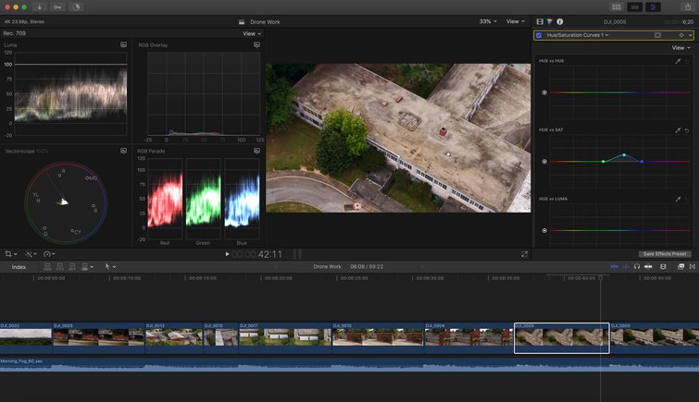Expand the Hue/Saturation Curves 1 correction dropdown
Screen dimensions: 699x402
pyautogui.click(x=606, y=35)
